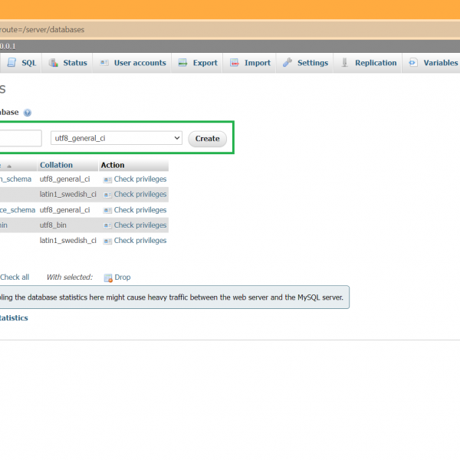Image resolution: width=460 pixels, height=460 pixels.
Task: Click the Drop icon next to With selected
Action: (x=108, y=278)
